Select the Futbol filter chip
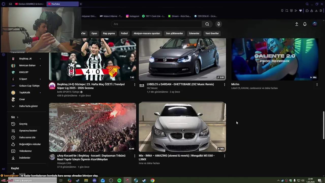The width and height of the screenshot is (325, 183). [x=124, y=33]
